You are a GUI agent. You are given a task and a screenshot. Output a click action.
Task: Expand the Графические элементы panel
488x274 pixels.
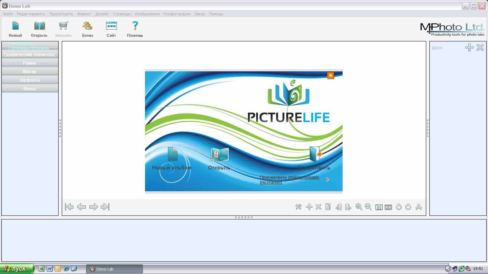30,55
